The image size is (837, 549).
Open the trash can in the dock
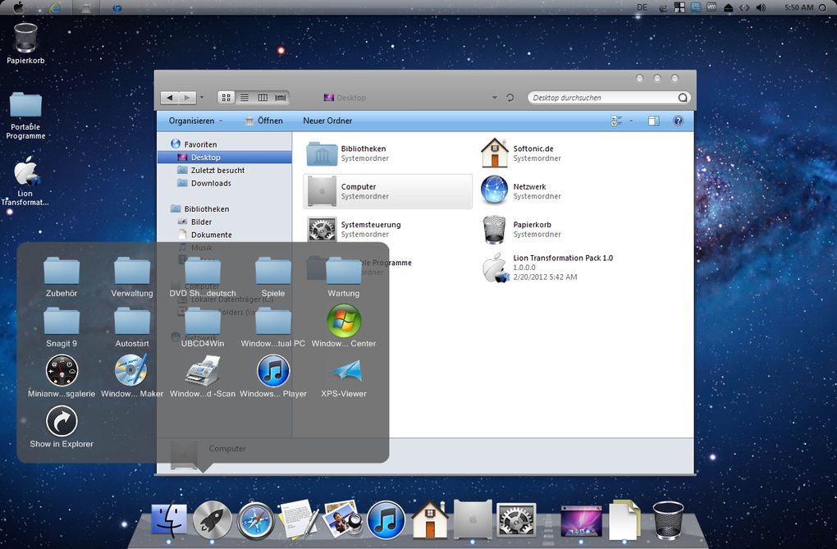[x=668, y=520]
